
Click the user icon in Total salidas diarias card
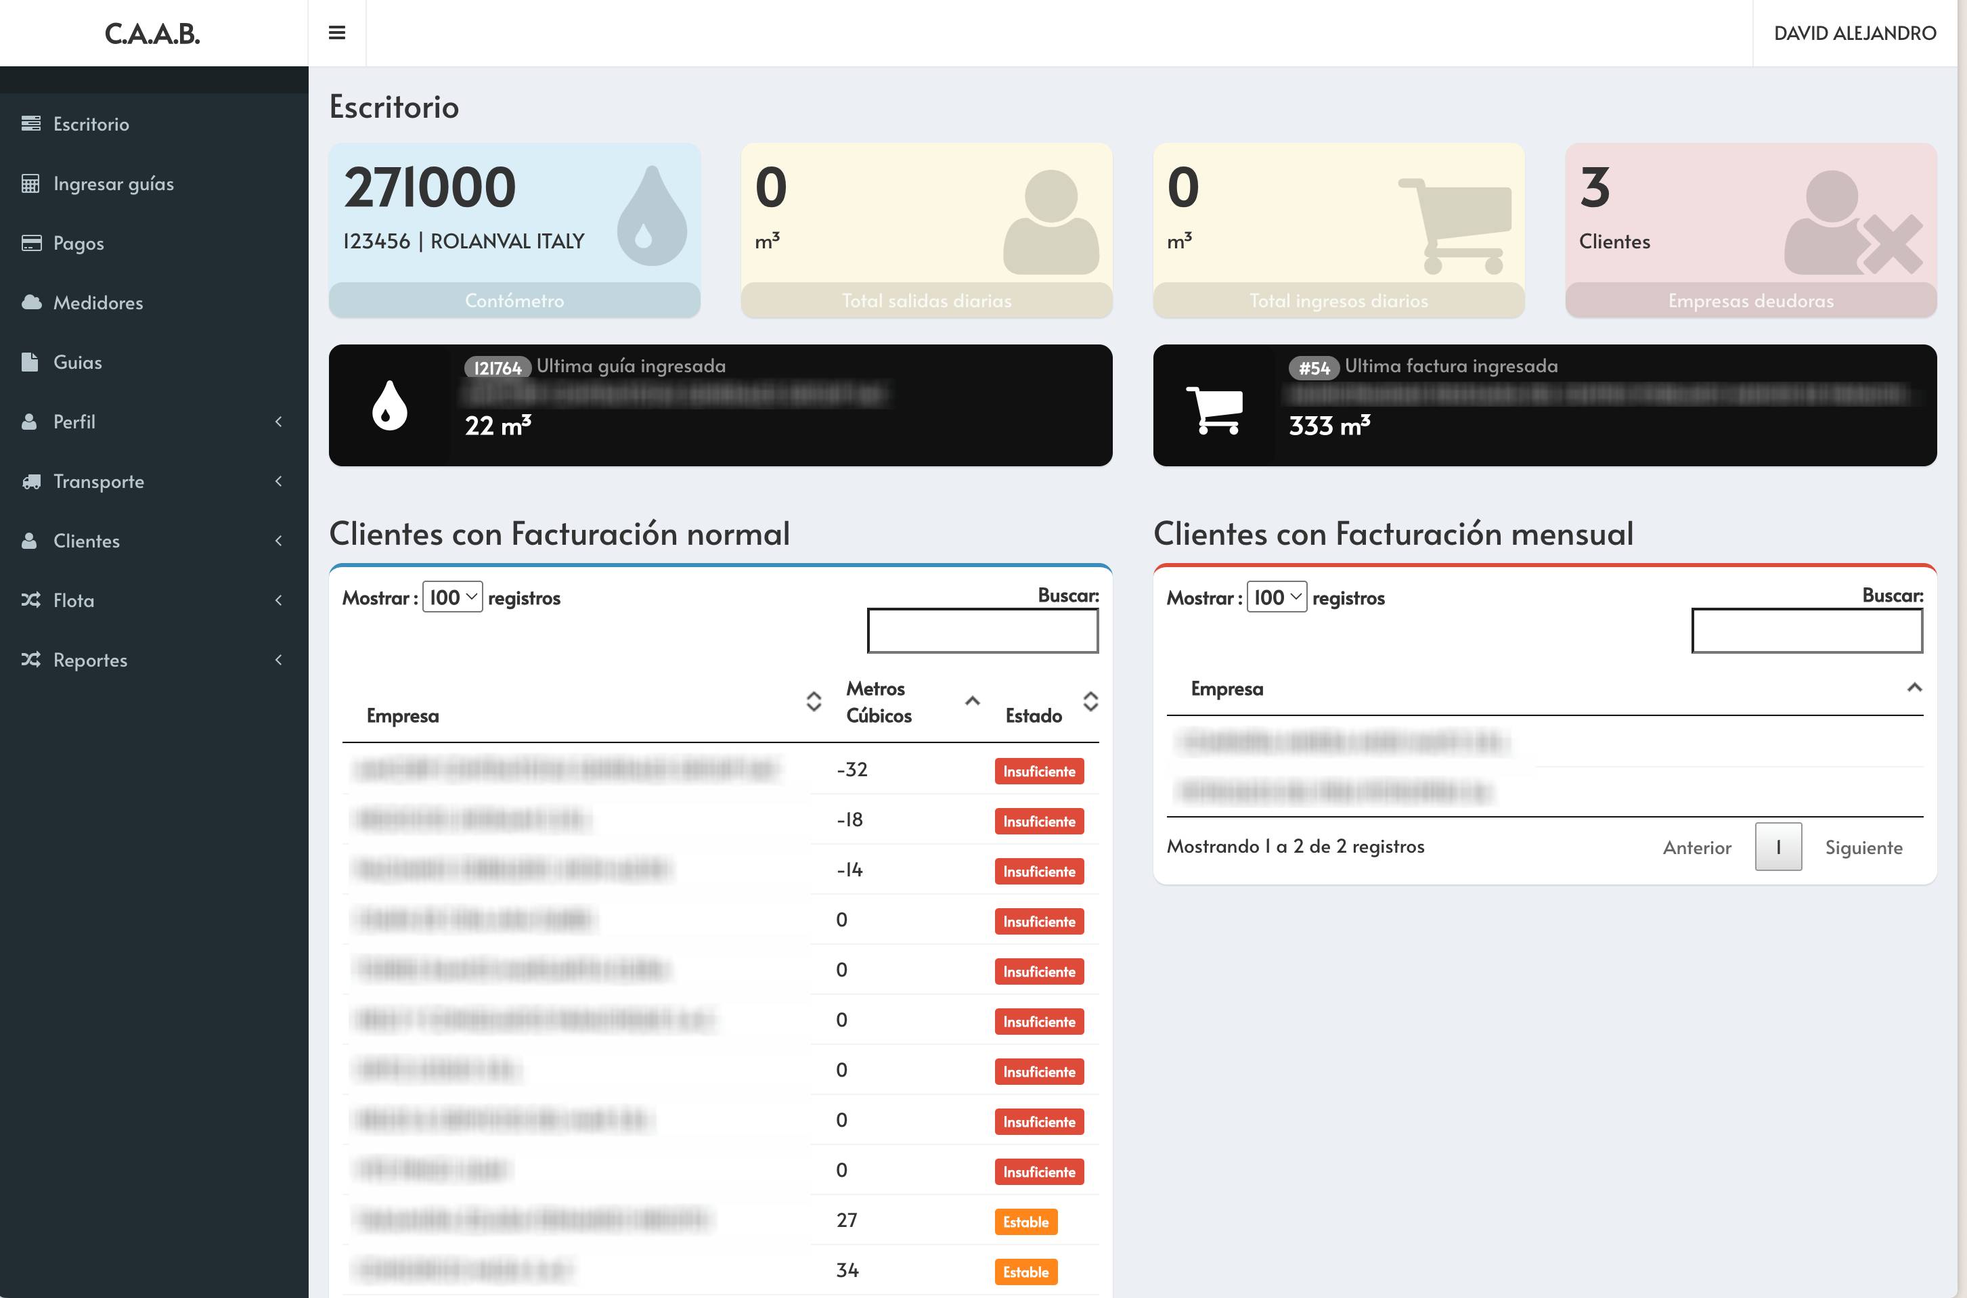[x=1051, y=222]
